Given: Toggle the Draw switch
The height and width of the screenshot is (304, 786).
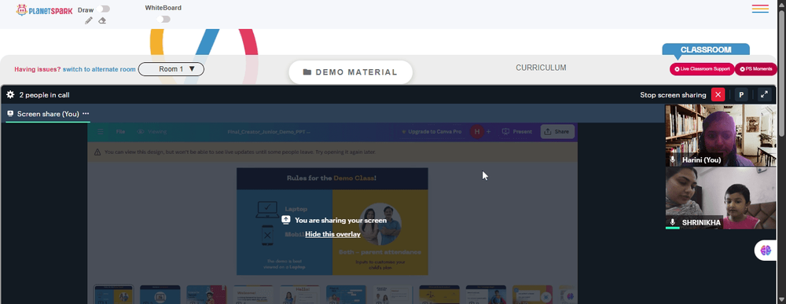Looking at the screenshot, I should coord(105,9).
